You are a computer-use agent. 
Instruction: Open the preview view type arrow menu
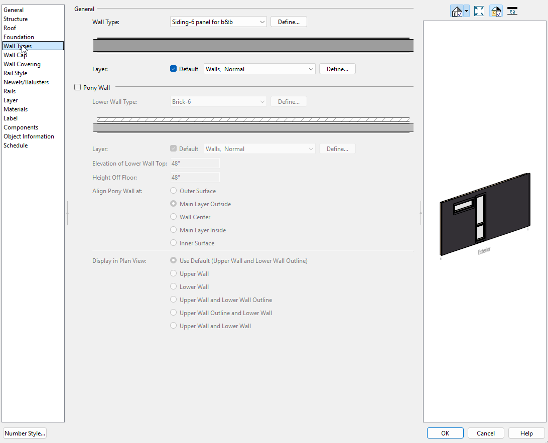(x=466, y=12)
